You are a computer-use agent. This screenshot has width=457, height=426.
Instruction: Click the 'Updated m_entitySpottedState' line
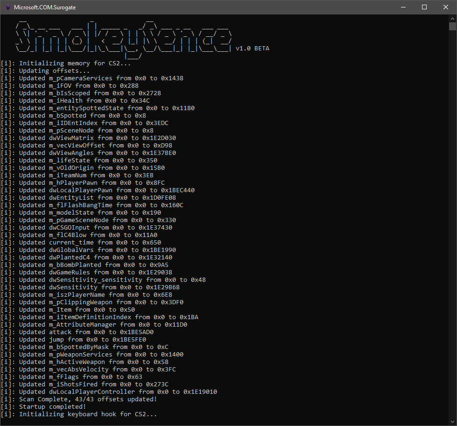pyautogui.click(x=98, y=108)
